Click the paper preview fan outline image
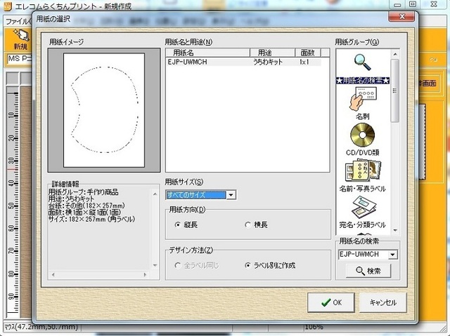The width and height of the screenshot is (450, 336). click(104, 110)
